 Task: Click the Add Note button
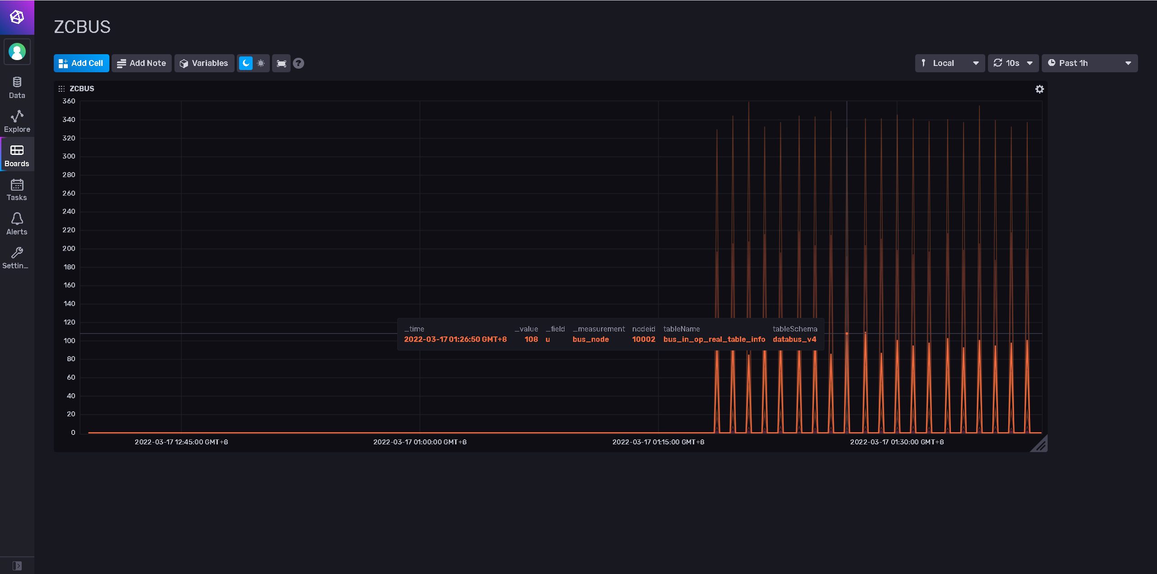[141, 63]
